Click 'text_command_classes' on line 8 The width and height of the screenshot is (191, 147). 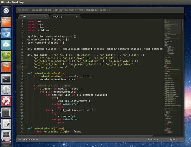pyautogui.click(x=43, y=43)
